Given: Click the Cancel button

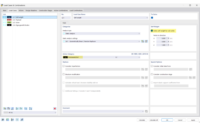Looking at the screenshot, I should 180,120.
